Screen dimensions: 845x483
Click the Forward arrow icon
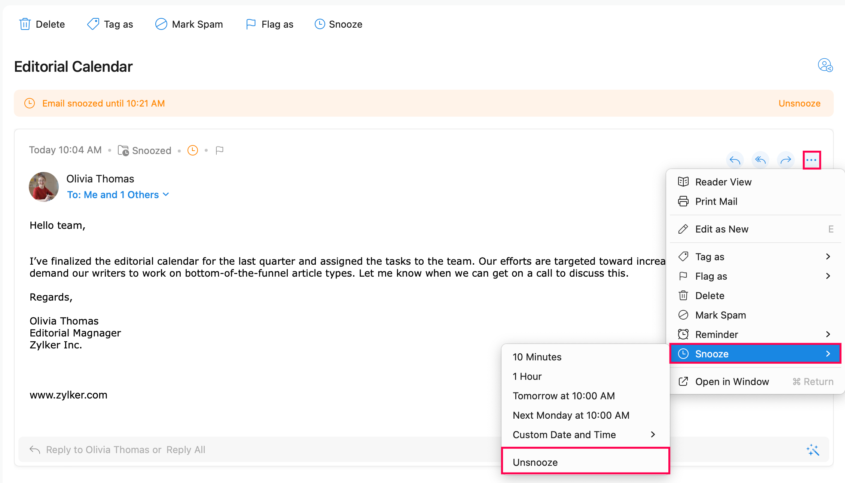(786, 160)
